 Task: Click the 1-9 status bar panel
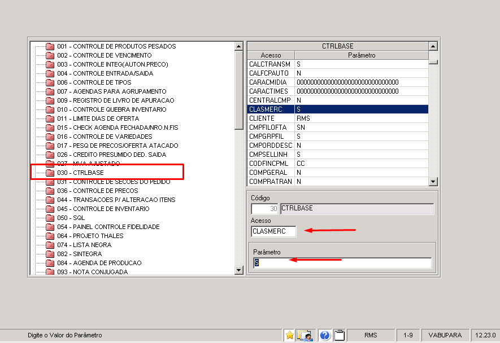(408, 335)
